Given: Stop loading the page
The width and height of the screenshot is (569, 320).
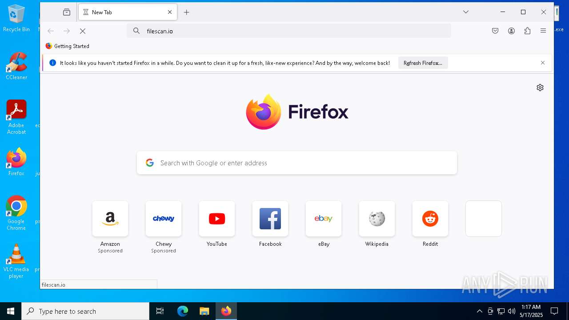Looking at the screenshot, I should click(x=83, y=31).
